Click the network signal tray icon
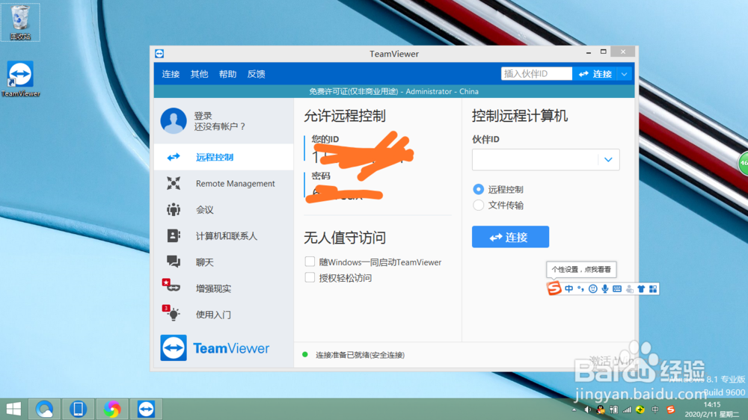This screenshot has width=748, height=420. [627, 410]
